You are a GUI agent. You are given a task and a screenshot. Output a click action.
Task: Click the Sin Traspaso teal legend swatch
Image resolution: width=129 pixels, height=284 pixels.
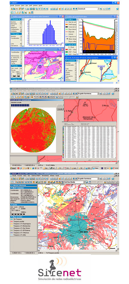(x=11, y=219)
